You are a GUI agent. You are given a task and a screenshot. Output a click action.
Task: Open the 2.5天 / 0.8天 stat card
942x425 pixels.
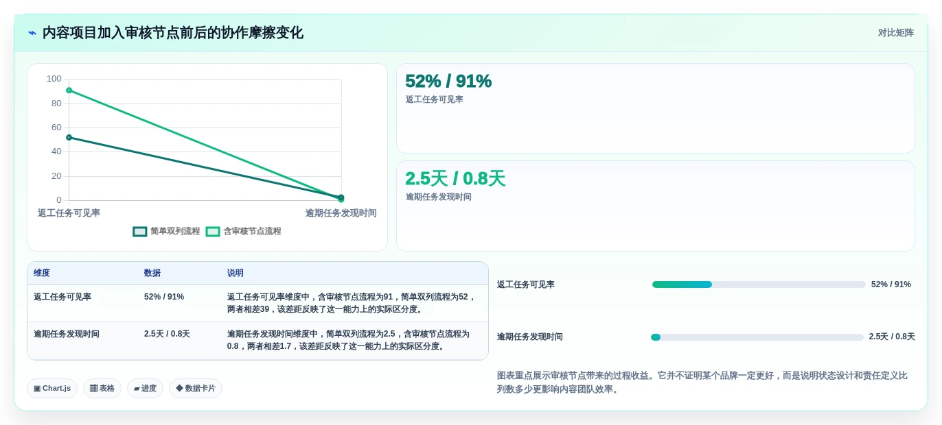pos(655,206)
